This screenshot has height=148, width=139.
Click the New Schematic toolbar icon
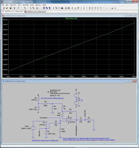pos(4,8)
